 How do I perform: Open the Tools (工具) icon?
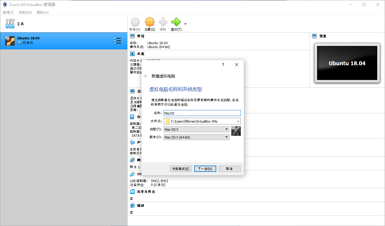10,23
